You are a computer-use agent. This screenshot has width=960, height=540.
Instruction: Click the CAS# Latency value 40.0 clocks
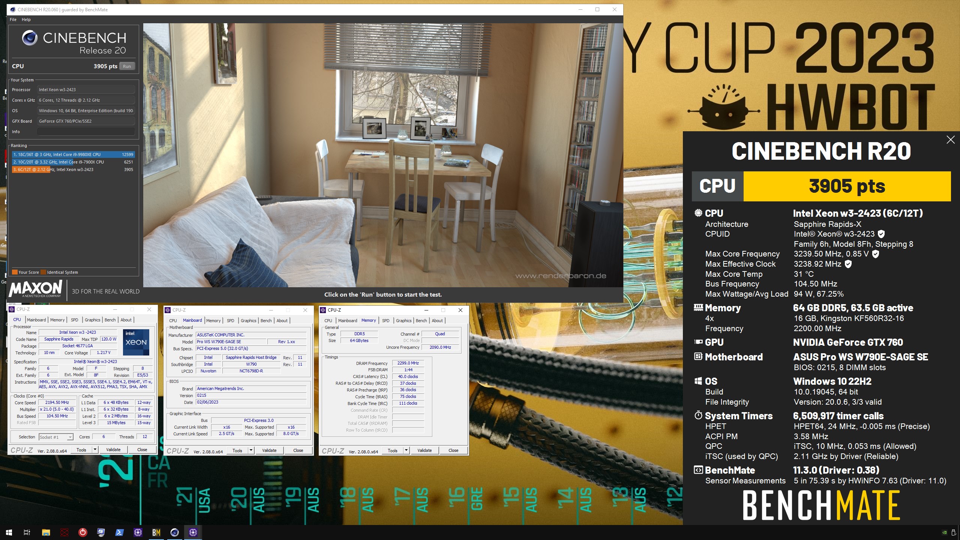click(408, 376)
